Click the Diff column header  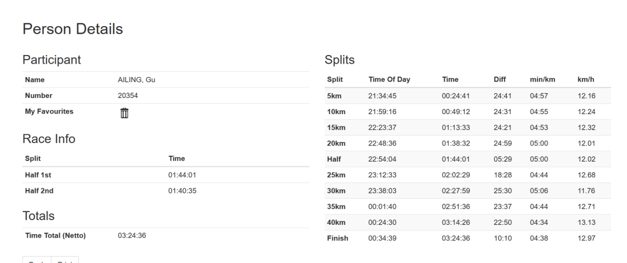coord(500,79)
